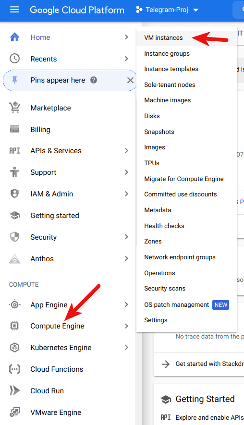Open OS patch management menu entry
This screenshot has height=425, width=244.
tap(176, 304)
